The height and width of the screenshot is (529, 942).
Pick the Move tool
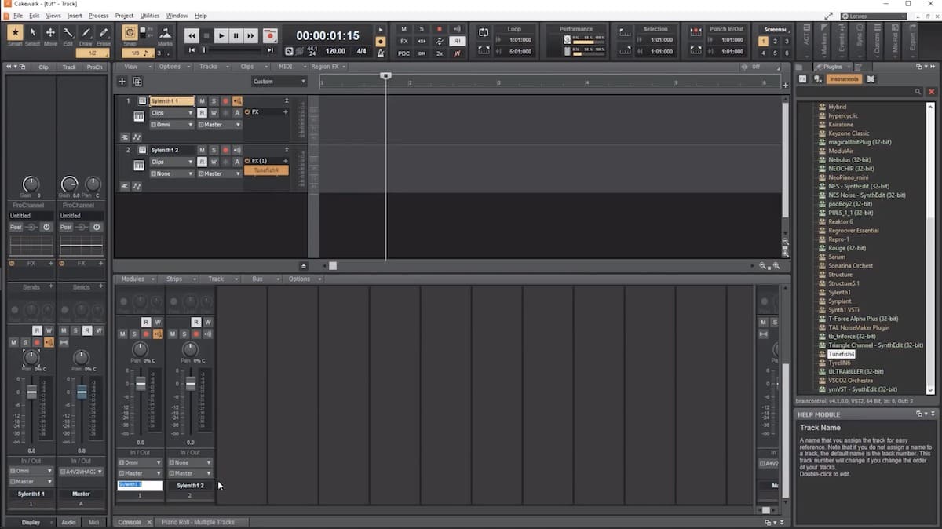pyautogui.click(x=50, y=35)
